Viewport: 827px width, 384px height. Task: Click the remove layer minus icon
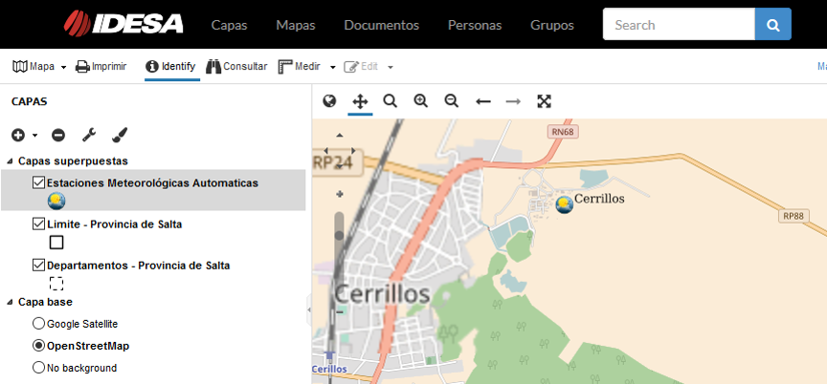tap(58, 136)
